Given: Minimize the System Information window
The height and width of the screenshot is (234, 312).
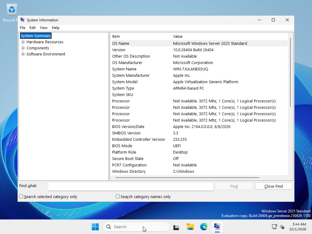Looking at the screenshot, I should 260,20.
